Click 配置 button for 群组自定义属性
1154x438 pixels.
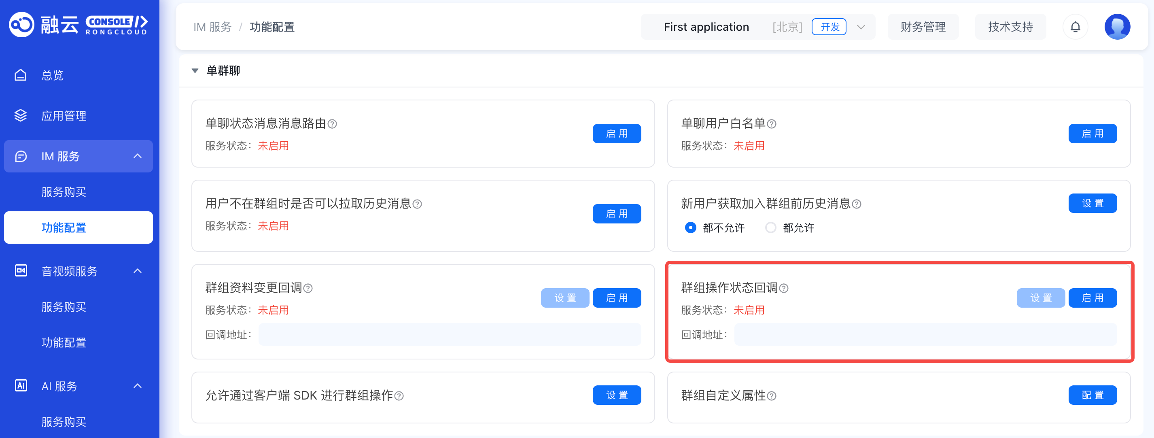click(x=1092, y=395)
